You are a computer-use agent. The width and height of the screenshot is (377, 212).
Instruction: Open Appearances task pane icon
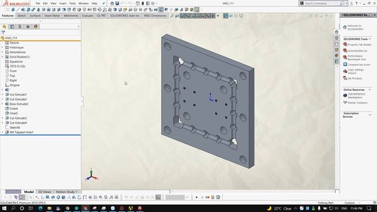click(x=336, y=55)
